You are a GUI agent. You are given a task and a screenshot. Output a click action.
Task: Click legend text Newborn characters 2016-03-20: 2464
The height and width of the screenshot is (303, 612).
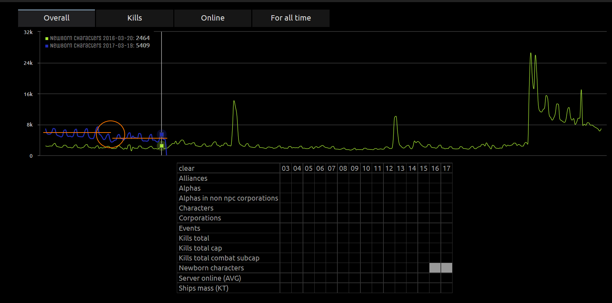(100, 38)
